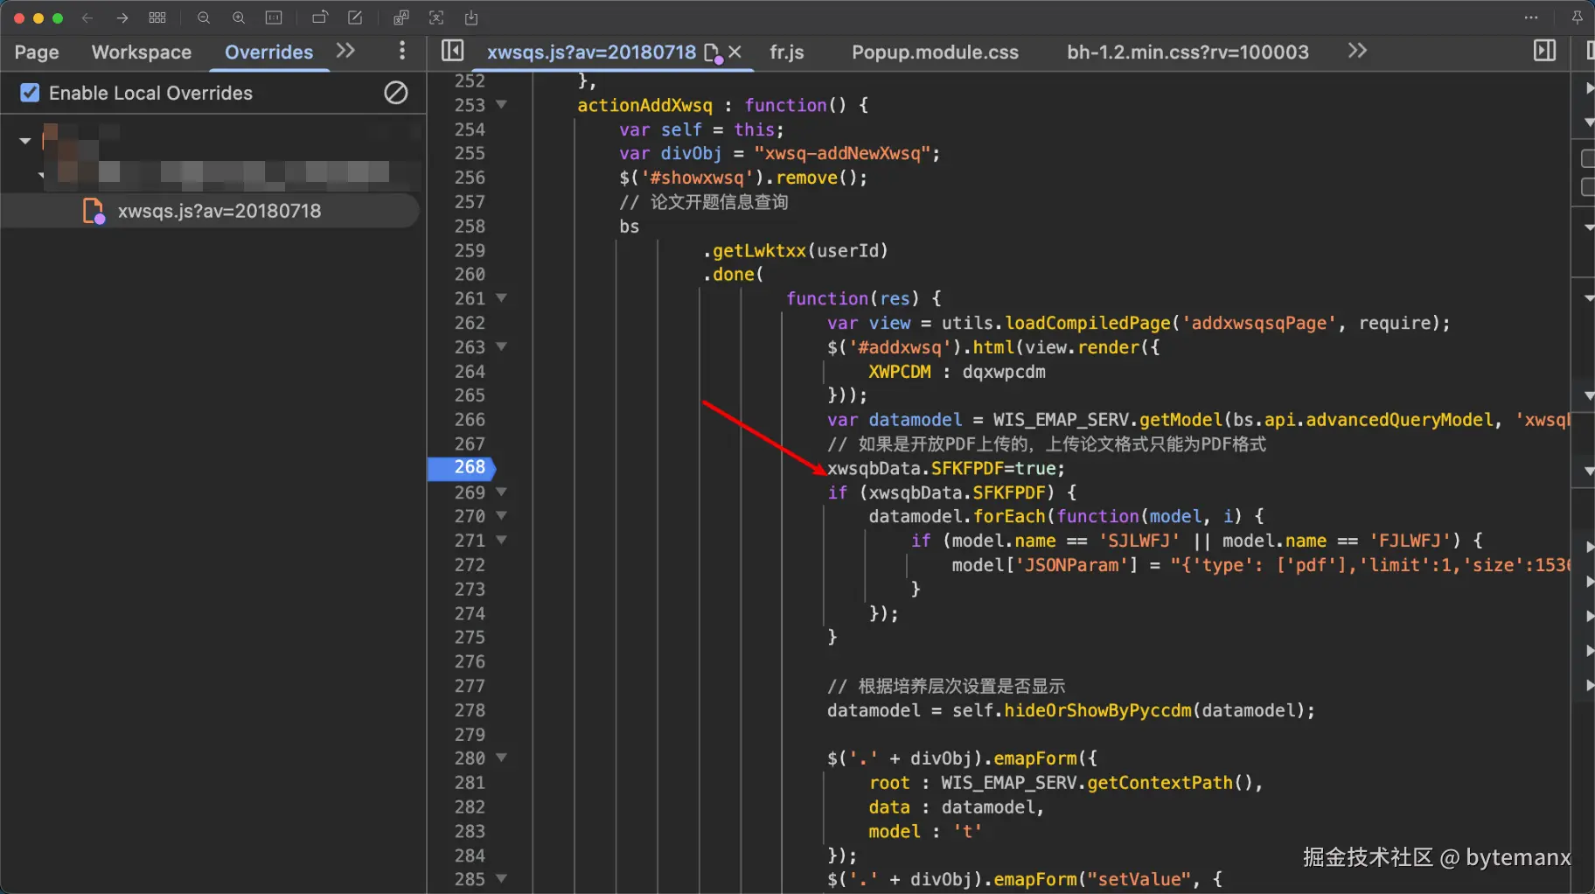Collapse the code block at line 253

pos(502,104)
